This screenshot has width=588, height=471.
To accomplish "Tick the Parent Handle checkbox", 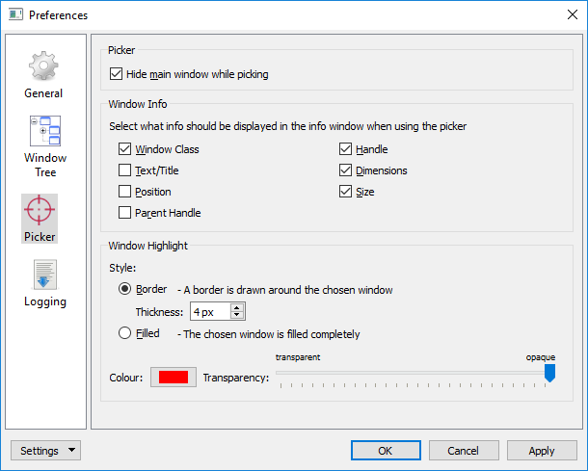I will click(124, 213).
